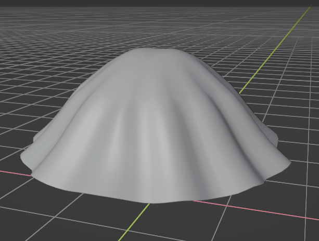Select the draped cloth mesh object

[156, 126]
